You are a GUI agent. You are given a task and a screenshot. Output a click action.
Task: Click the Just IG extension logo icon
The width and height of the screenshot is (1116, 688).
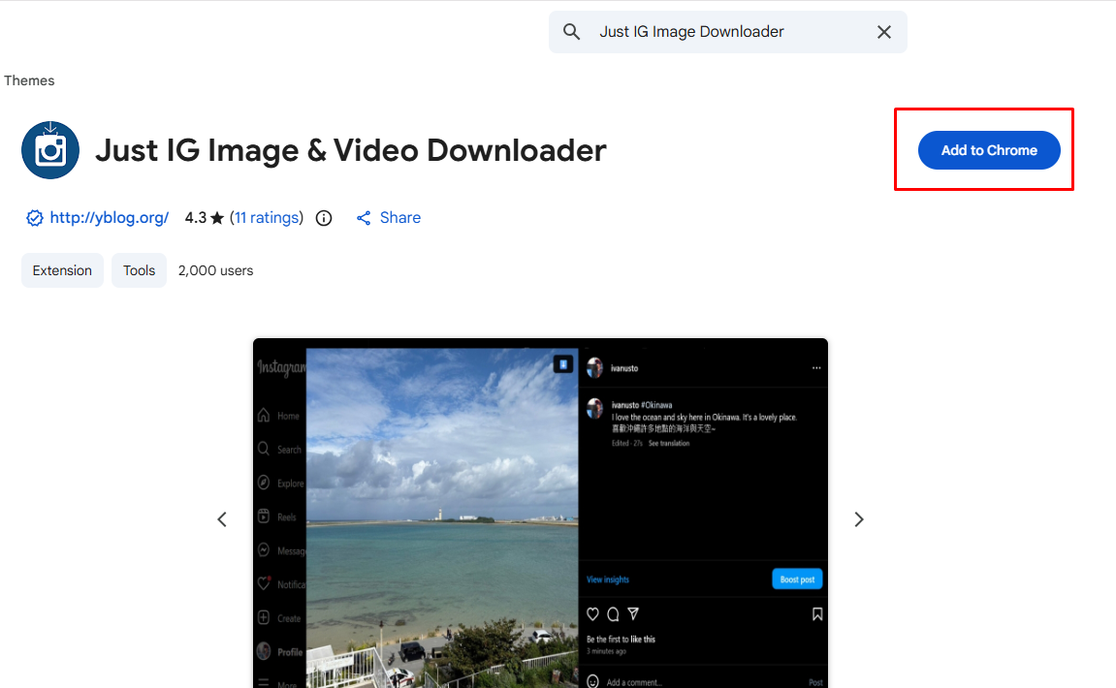pos(49,149)
